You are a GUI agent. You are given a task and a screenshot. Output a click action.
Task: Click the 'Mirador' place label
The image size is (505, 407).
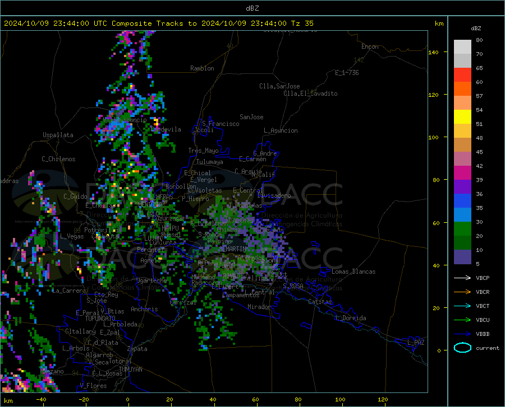[259, 307]
